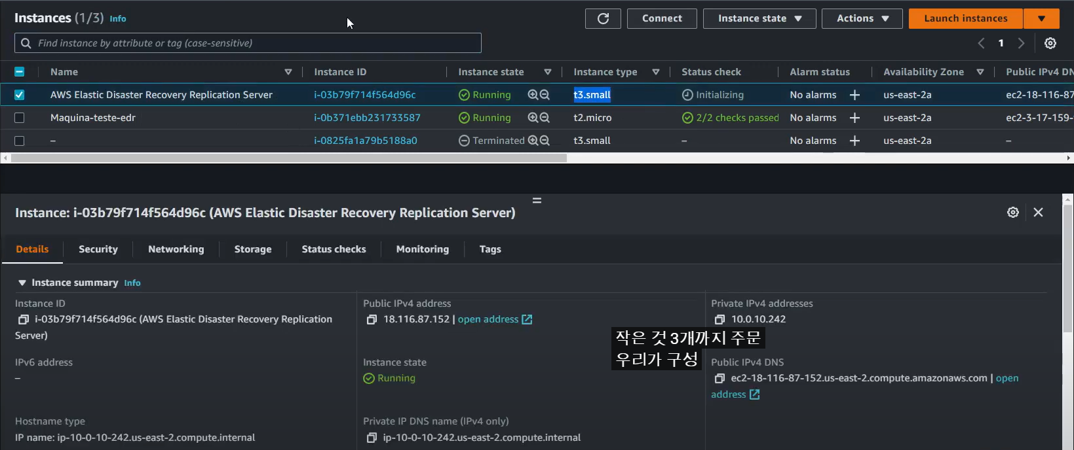The image size is (1074, 450).
Task: Switch to the Tags tab
Action: point(490,249)
